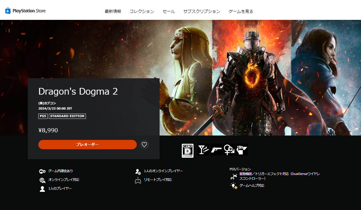Open the コレクション menu
The image size is (361, 210).
[142, 11]
